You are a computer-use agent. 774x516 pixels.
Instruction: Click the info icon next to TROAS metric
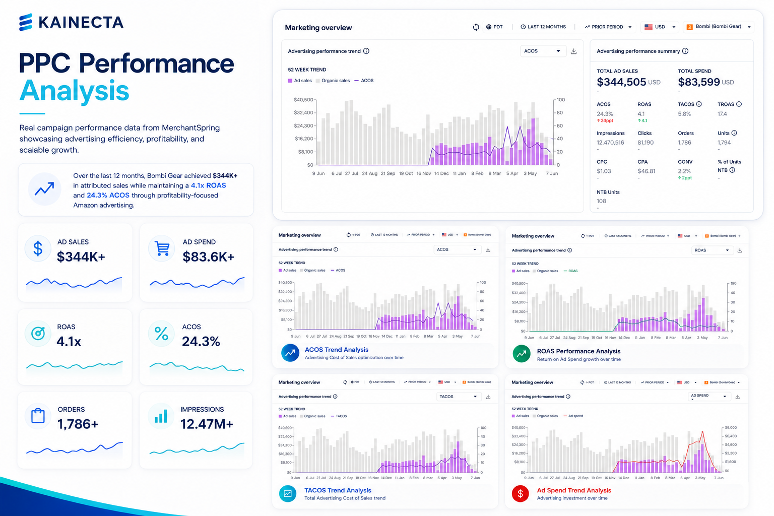[x=739, y=104]
